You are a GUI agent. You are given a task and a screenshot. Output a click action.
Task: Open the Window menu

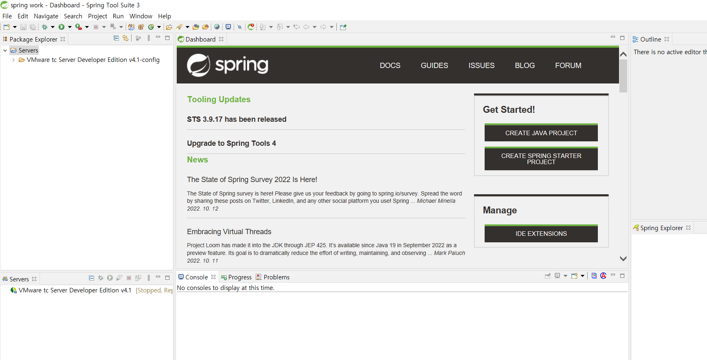click(x=141, y=16)
